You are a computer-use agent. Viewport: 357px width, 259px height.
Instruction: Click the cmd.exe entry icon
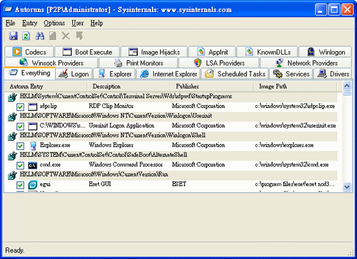(32, 165)
